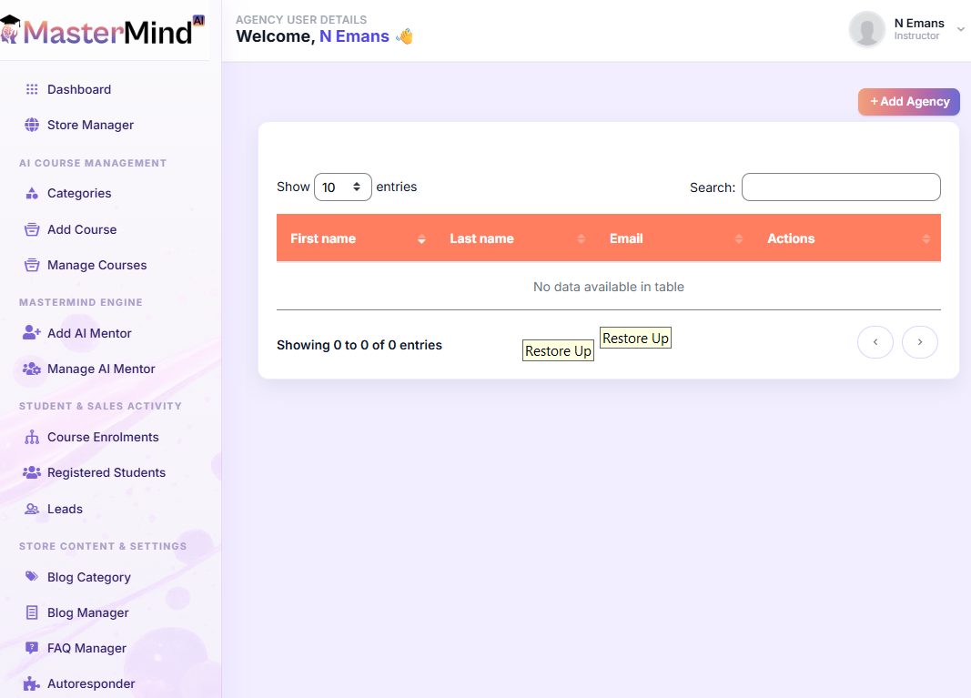Expand the N Emans profile menu arrow
Image resolution: width=971 pixels, height=698 pixels.
click(x=960, y=29)
